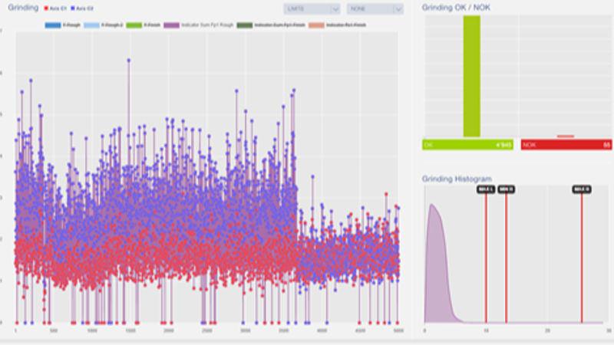Toggle the bright green Finish legend swatch

pos(134,25)
